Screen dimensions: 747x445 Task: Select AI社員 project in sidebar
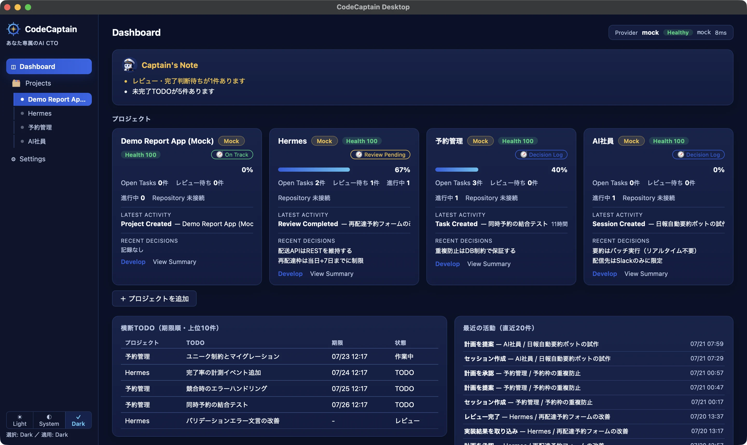52,141
